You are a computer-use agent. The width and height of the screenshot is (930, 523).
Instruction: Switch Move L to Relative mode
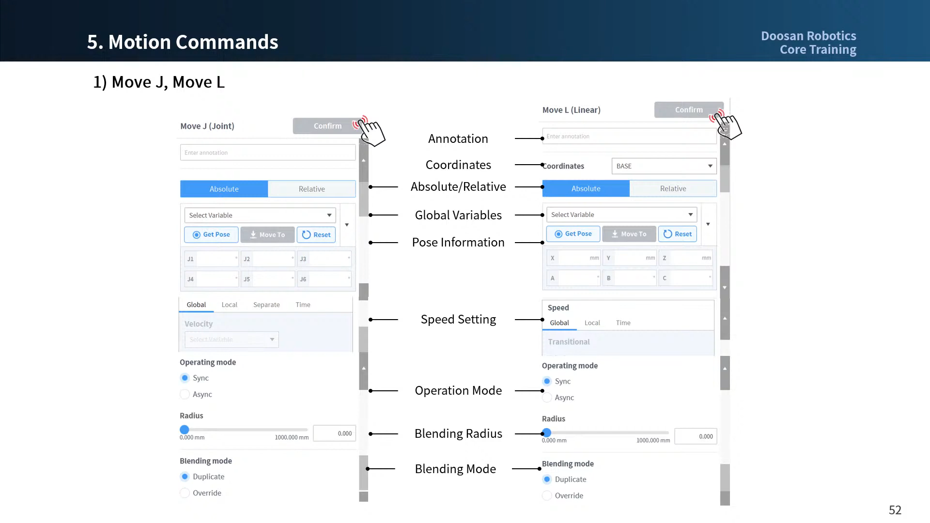(673, 188)
